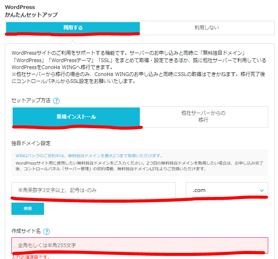Viewport: 278px width, 259px height.
Task: Choose 新規インストール setup method
Action: pos(76,117)
